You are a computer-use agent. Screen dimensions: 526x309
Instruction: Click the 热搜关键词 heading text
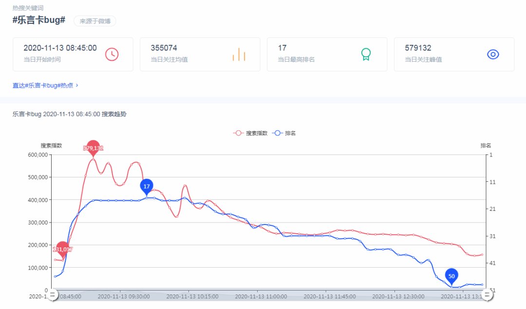[x=28, y=8]
